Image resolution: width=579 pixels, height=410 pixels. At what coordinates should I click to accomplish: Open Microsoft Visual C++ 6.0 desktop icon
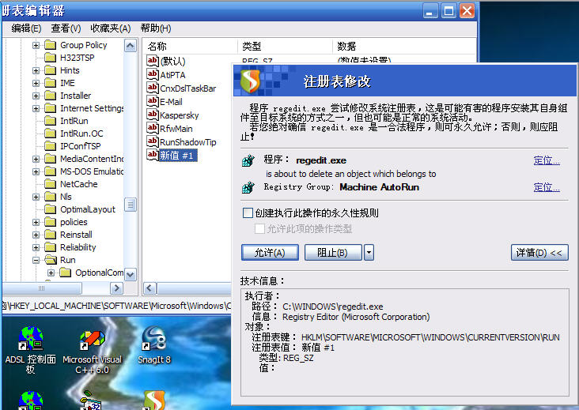coord(92,351)
